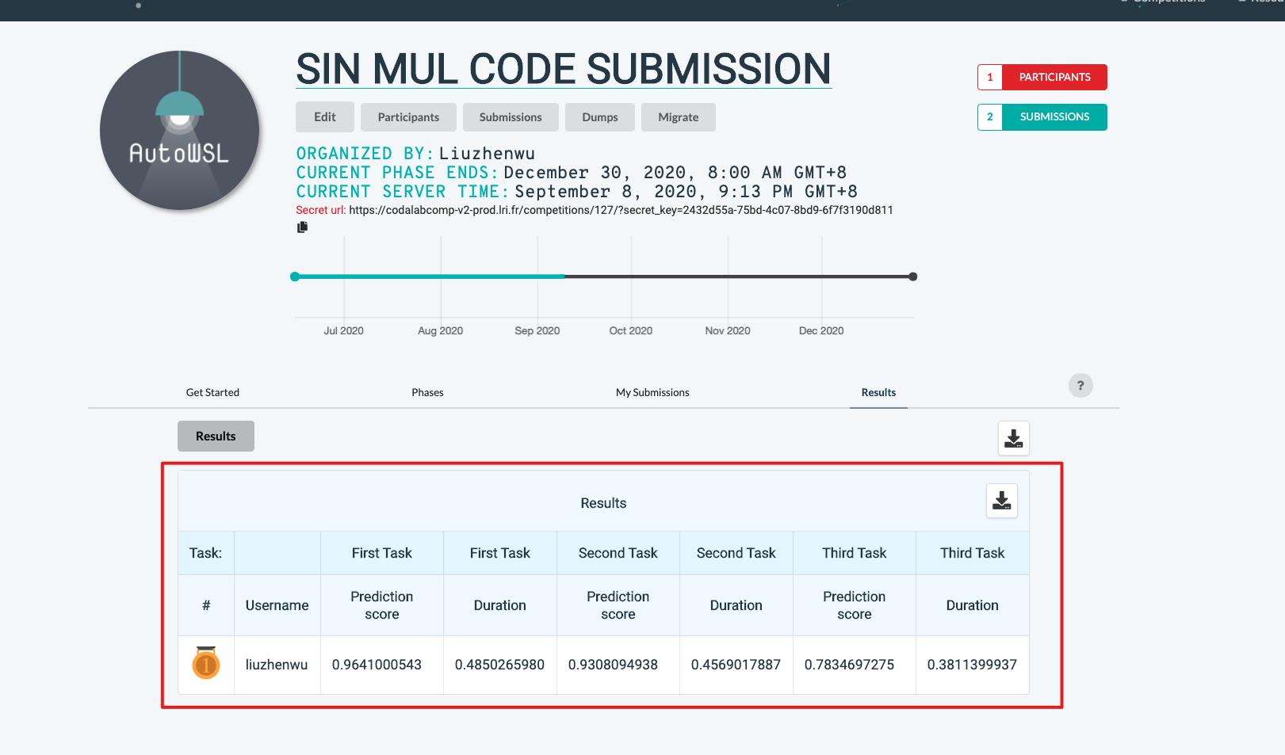Open the Dumps button
The image size is (1285, 755).
click(x=599, y=117)
